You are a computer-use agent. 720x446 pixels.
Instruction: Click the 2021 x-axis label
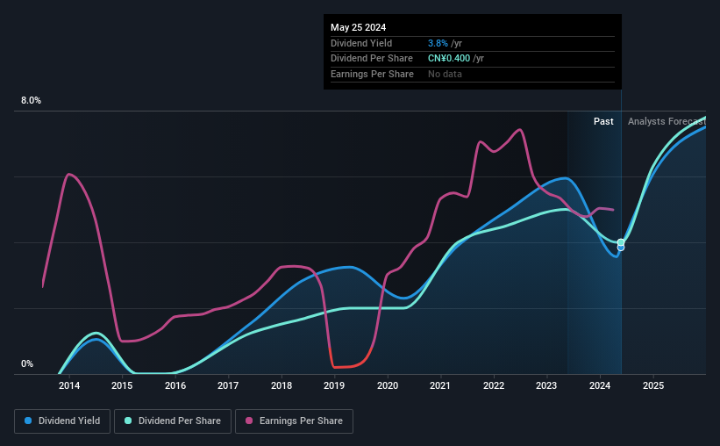[440, 385]
